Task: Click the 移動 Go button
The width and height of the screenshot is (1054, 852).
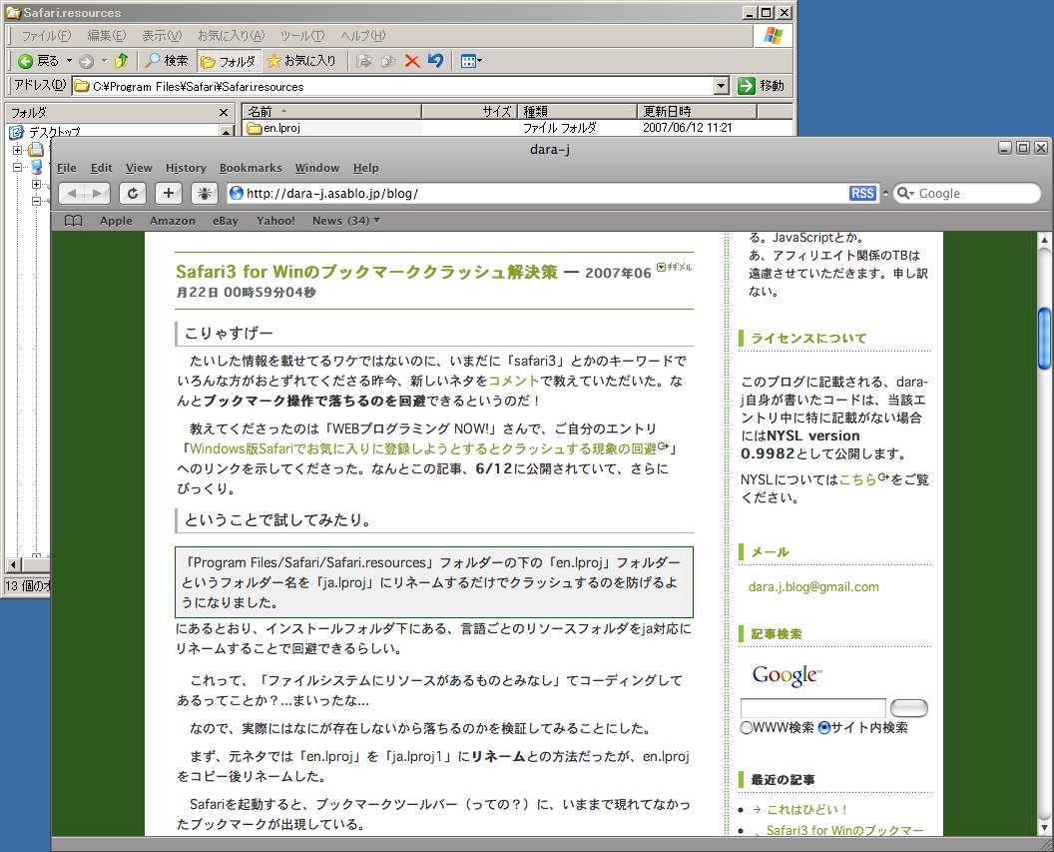Action: coord(761,86)
